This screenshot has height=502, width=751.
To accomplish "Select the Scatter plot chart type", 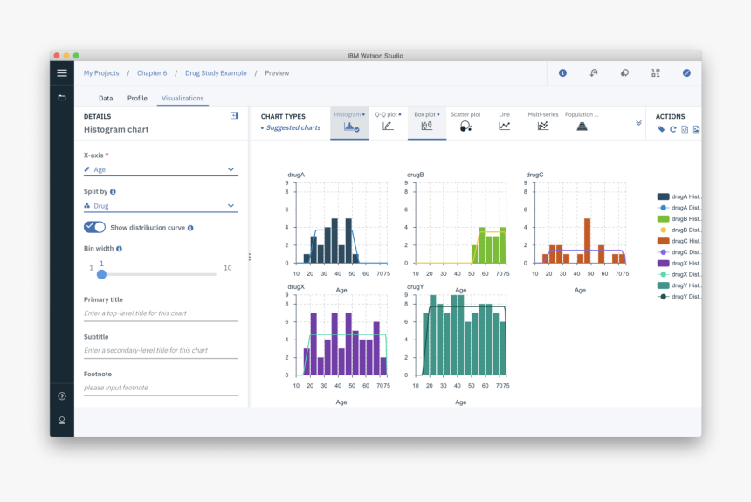I will (465, 122).
